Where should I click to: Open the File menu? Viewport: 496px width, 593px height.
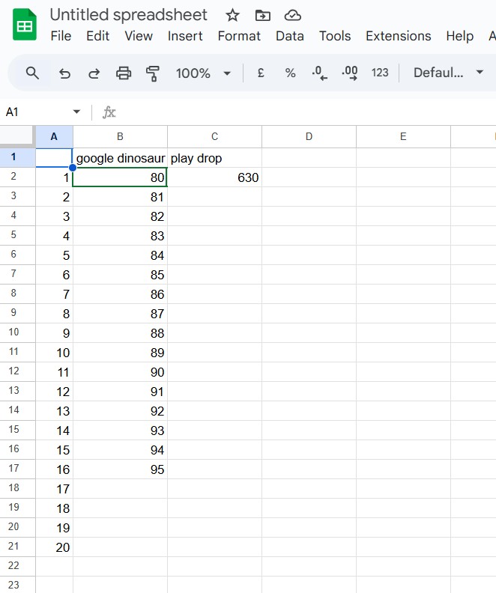pyautogui.click(x=61, y=36)
